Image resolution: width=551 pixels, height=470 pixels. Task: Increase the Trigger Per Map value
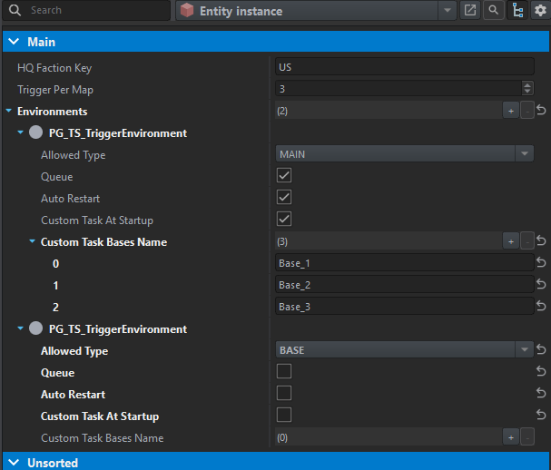527,85
